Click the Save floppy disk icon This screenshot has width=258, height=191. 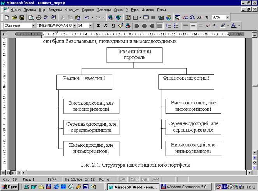click(x=22, y=17)
